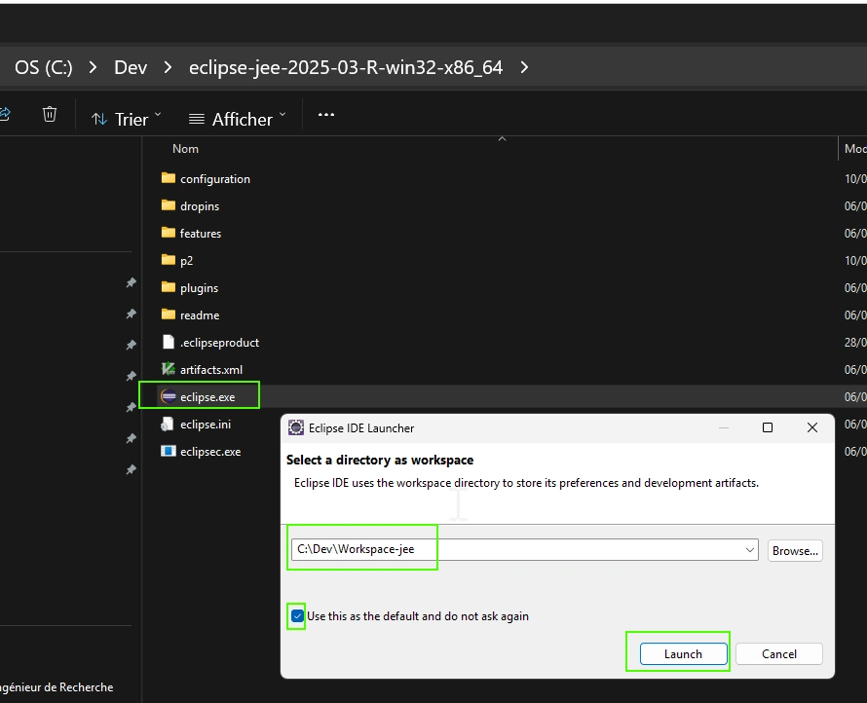Click the features folder name

tap(201, 234)
